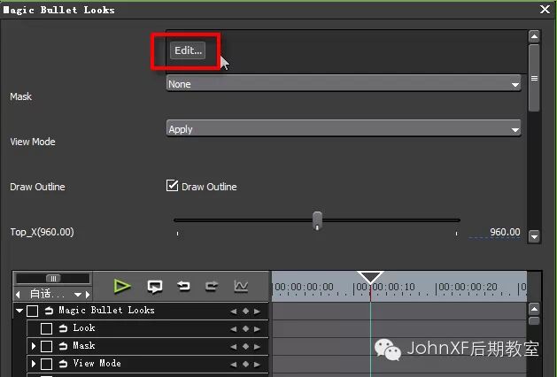557x377 pixels.
Task: Click the green Play button in keyframe panel
Action: 122,286
